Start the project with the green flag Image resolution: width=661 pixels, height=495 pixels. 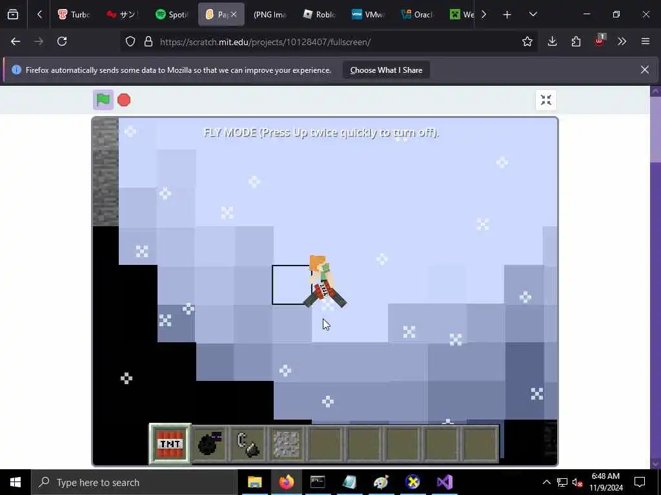(103, 100)
